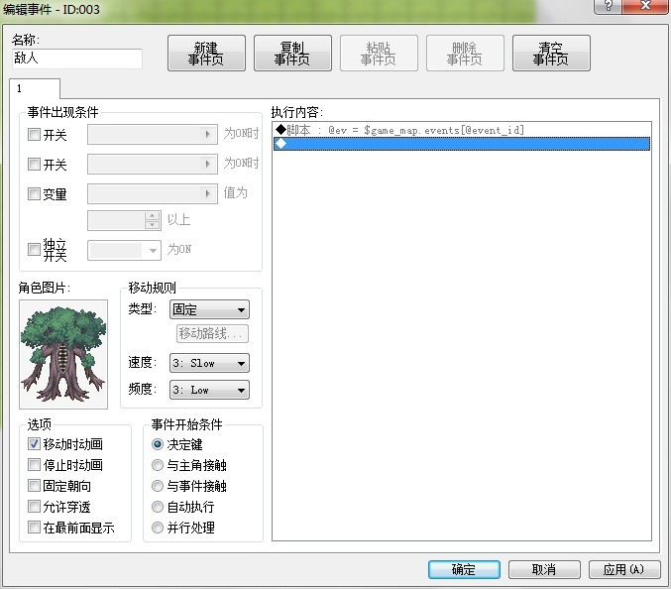Image resolution: width=671 pixels, height=589 pixels.
Task: Open the 速度 dropdown showing 3: Slow
Action: click(209, 363)
